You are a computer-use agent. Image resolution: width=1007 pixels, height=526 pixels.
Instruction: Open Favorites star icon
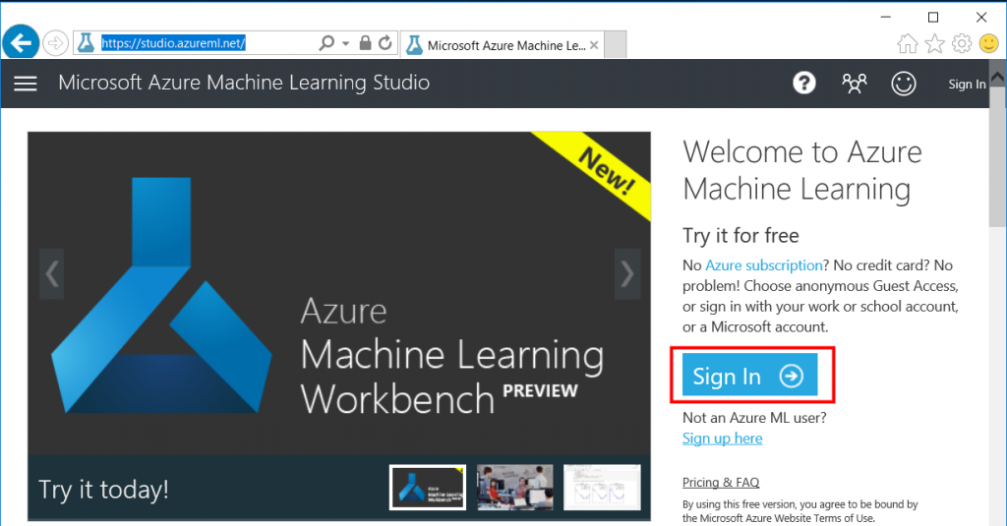[934, 43]
